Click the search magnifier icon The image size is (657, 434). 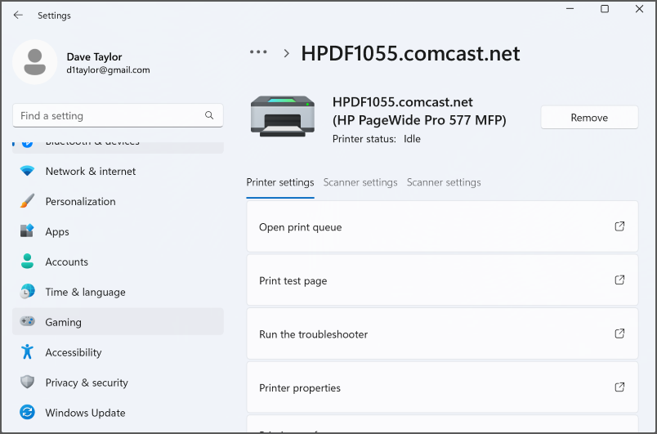click(x=209, y=115)
